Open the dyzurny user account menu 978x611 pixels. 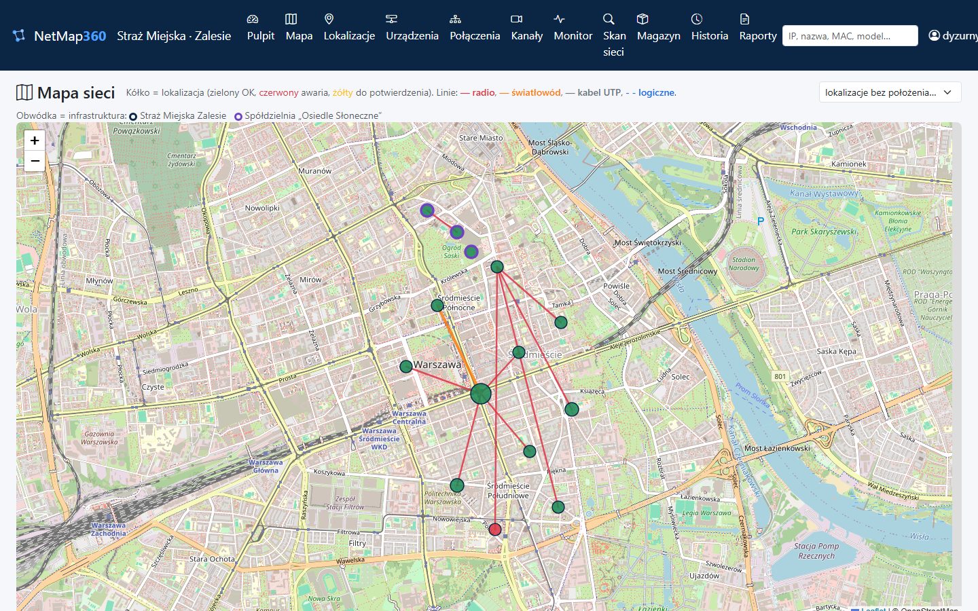coord(954,35)
